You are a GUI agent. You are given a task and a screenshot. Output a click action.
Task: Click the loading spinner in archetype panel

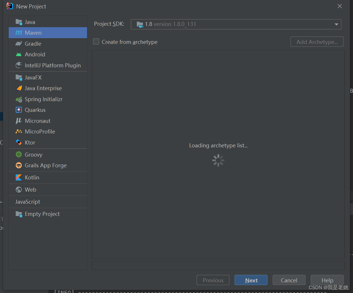coord(218,160)
